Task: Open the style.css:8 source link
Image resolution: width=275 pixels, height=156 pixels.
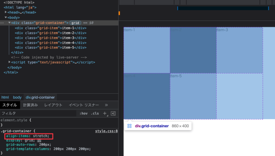Action: click(106, 131)
